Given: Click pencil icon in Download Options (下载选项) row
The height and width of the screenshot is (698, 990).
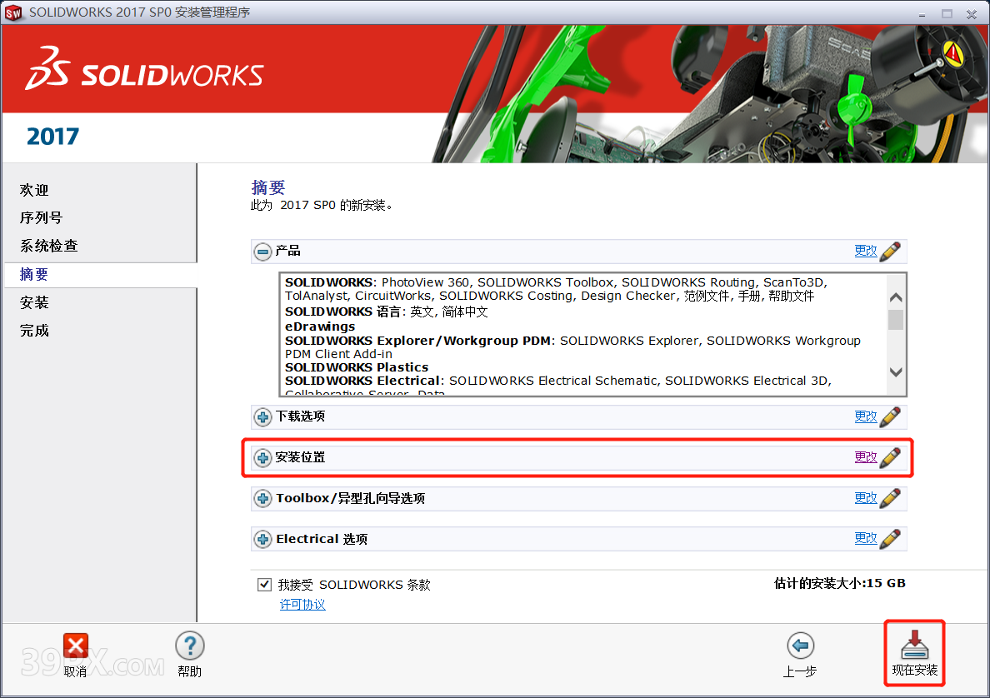Looking at the screenshot, I should (x=890, y=416).
